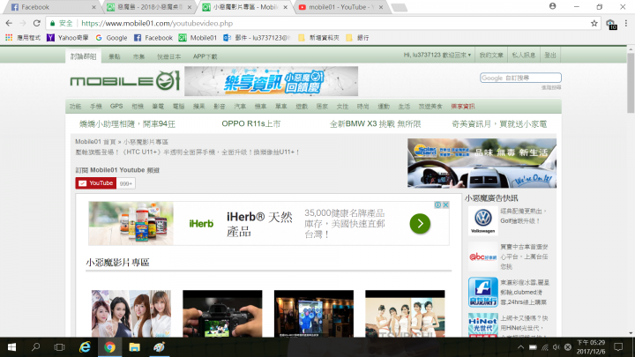This screenshot has width=635, height=357.
Task: Open the Action Center notification icon
Action: click(618, 347)
